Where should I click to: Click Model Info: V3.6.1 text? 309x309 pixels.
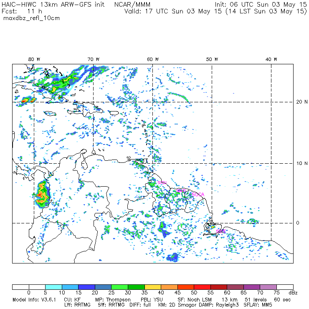point(34,300)
